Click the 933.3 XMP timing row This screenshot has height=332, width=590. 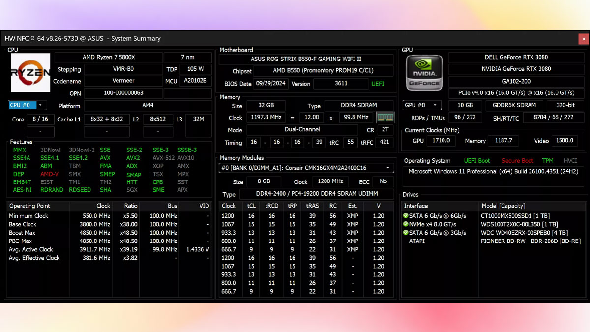point(306,233)
